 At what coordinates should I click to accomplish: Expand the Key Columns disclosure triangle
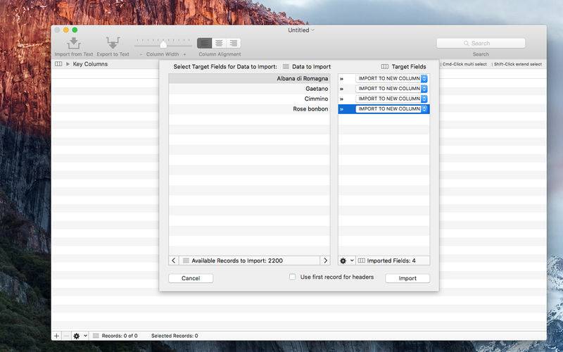[68, 64]
